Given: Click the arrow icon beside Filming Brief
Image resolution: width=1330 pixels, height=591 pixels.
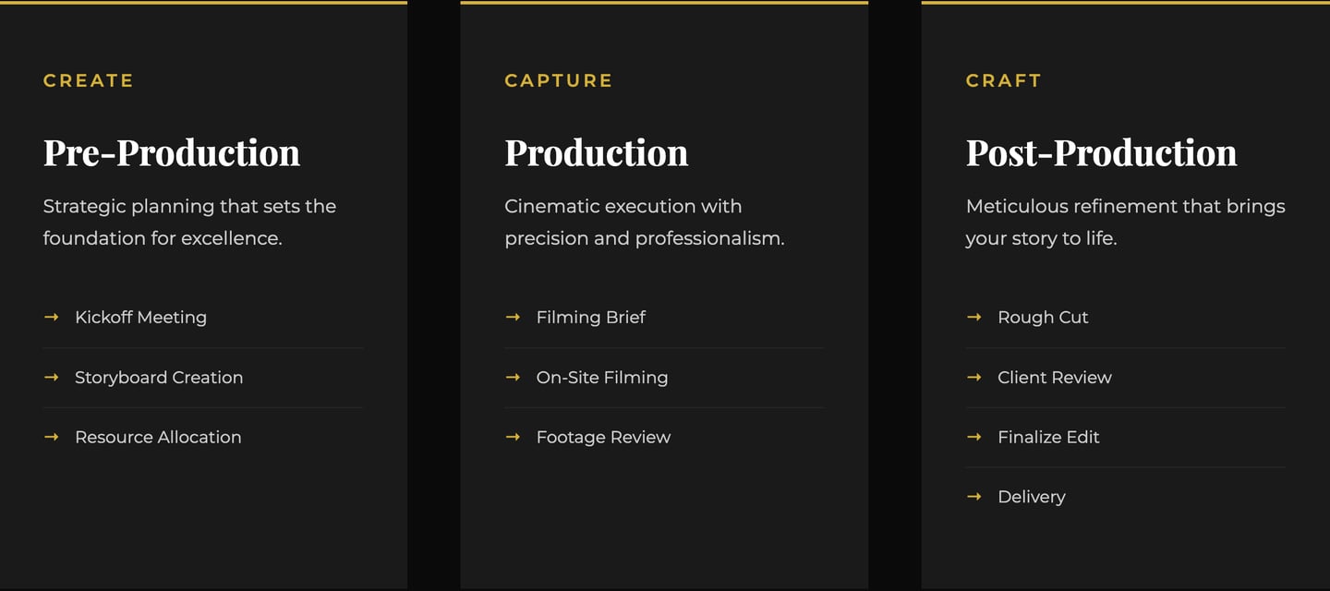Looking at the screenshot, I should [513, 317].
